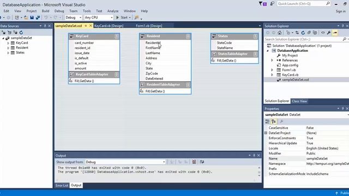349x196 pixels.
Task: Click the notifications flag icon
Action: point(263,4)
